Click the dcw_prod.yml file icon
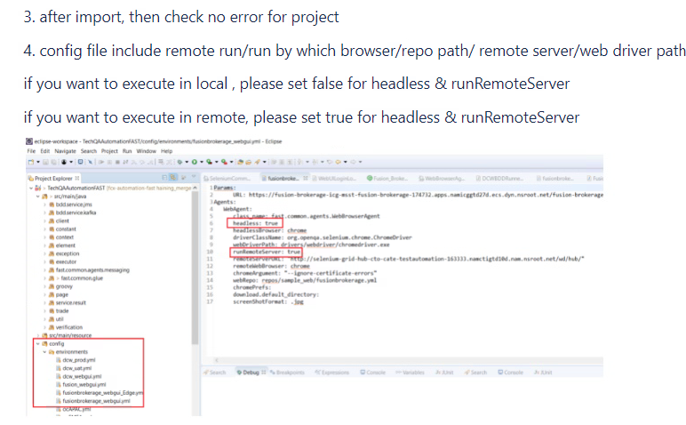The width and height of the screenshot is (686, 425). pyautogui.click(x=58, y=360)
